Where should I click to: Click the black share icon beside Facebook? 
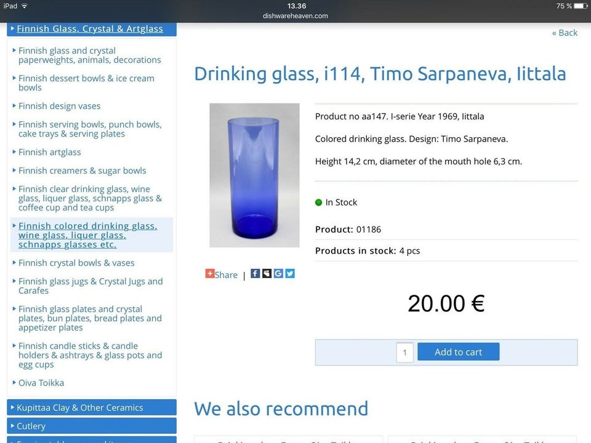[x=267, y=273]
